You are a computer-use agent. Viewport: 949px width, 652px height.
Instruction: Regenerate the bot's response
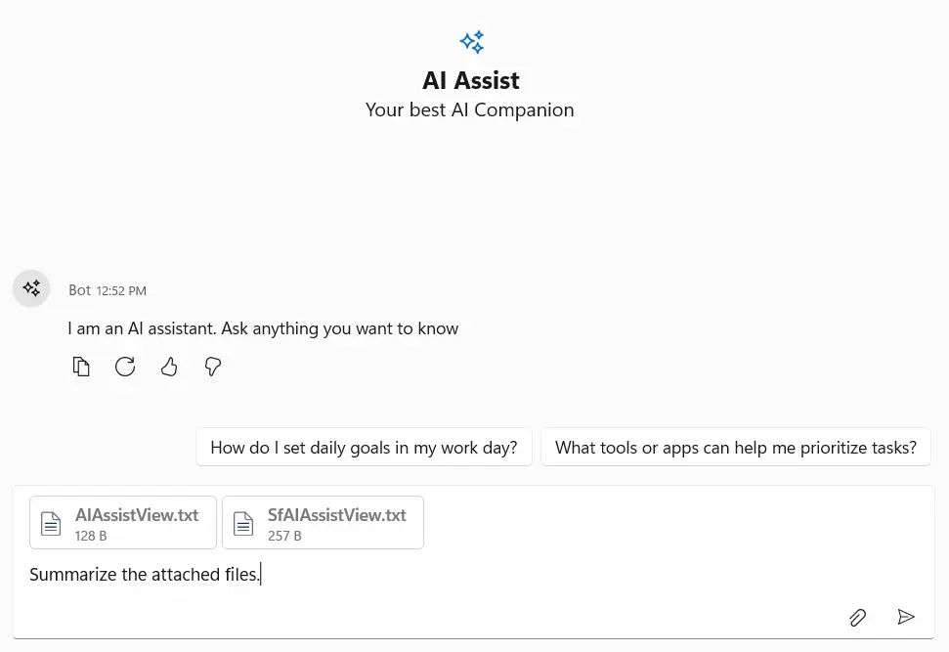pyautogui.click(x=125, y=367)
